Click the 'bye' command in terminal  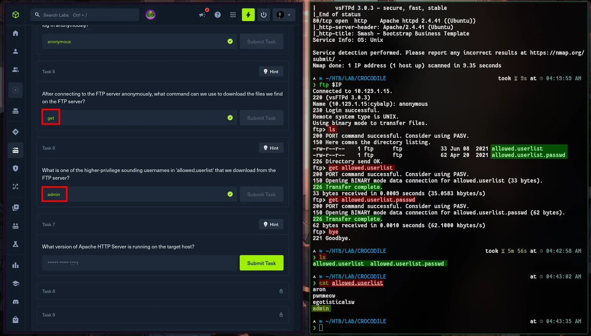tap(333, 232)
